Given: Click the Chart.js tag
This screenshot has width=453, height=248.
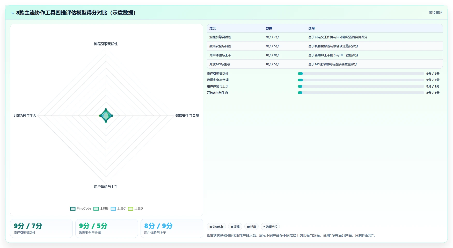Looking at the screenshot, I should click(x=216, y=227).
